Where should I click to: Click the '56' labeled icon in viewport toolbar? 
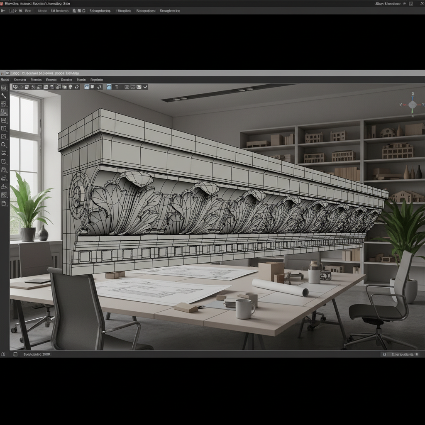(33, 87)
